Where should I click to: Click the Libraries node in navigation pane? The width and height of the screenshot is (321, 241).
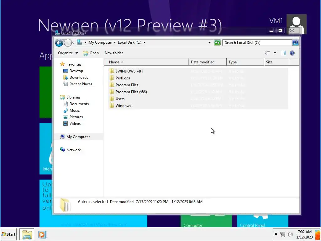[x=73, y=97]
